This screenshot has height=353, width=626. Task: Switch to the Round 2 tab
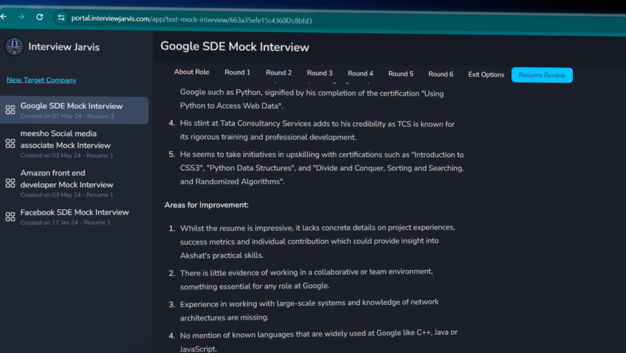tap(279, 73)
